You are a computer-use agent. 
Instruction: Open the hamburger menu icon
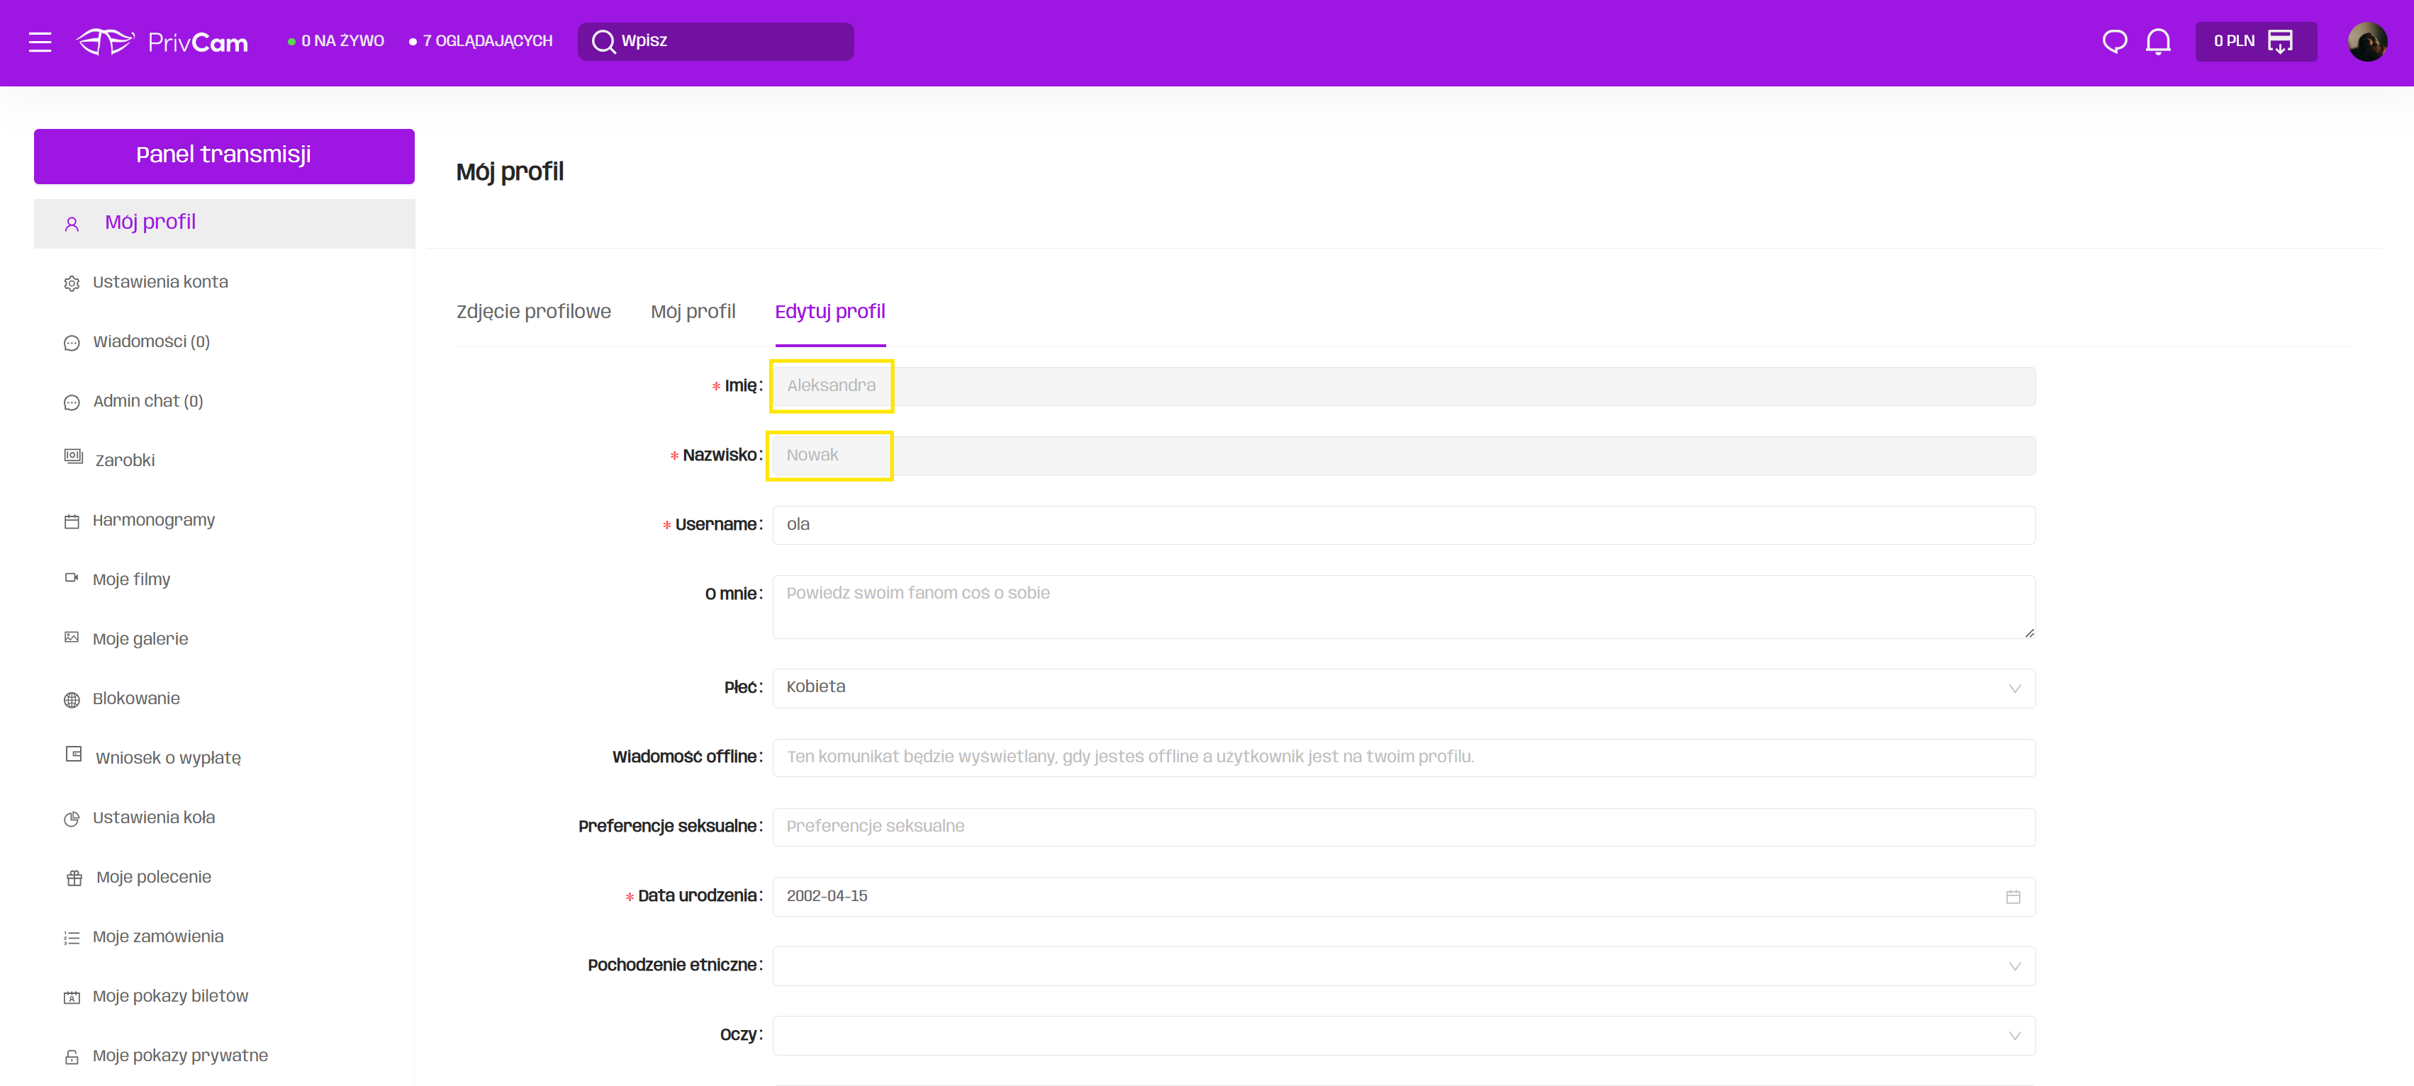coord(40,42)
